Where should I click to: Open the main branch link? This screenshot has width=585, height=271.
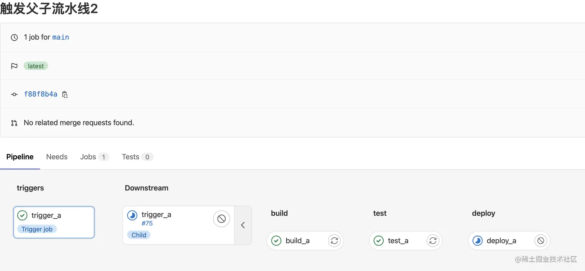[61, 37]
